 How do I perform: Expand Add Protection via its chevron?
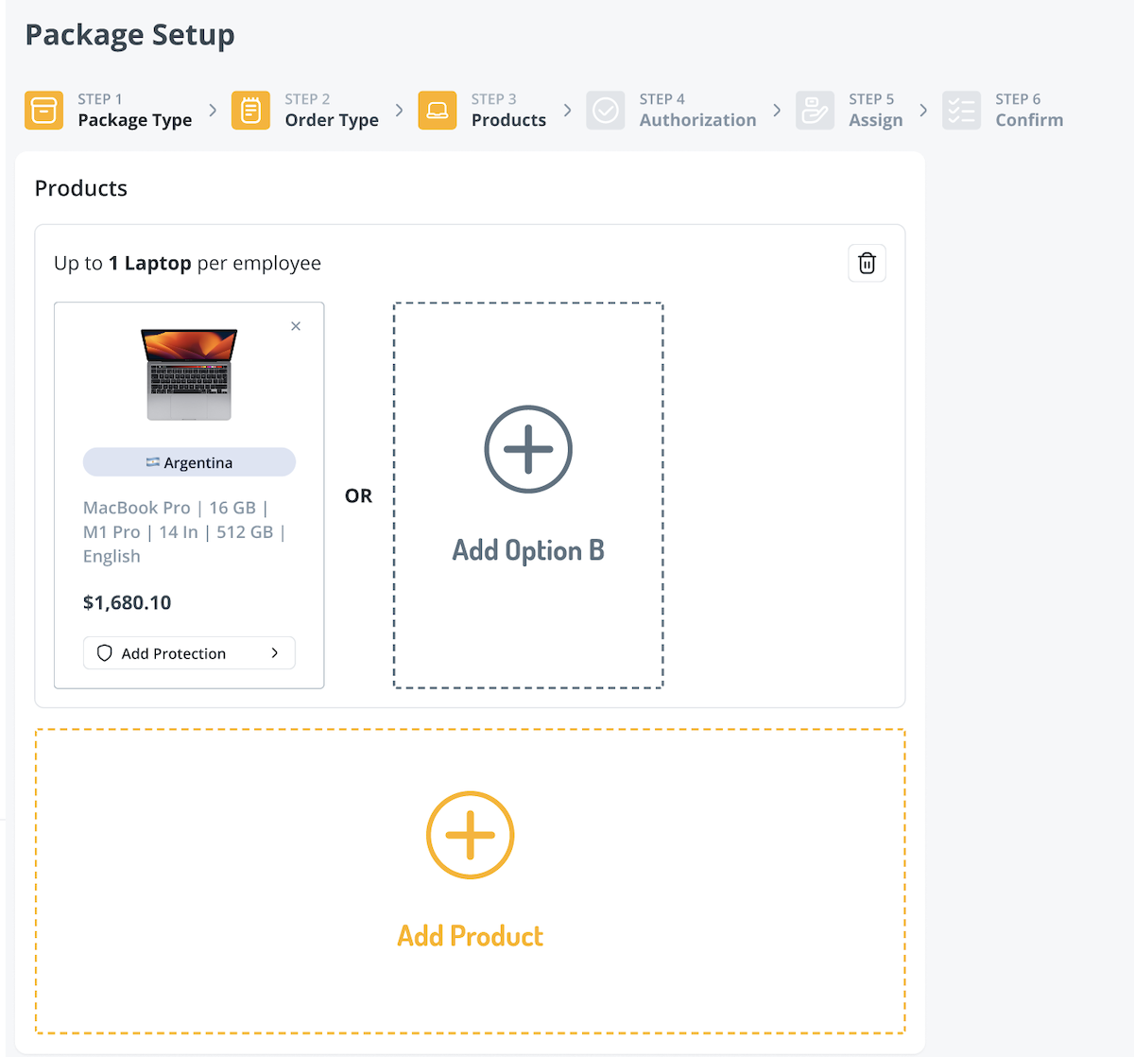point(274,652)
